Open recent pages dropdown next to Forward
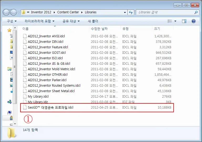 coord(19,13)
